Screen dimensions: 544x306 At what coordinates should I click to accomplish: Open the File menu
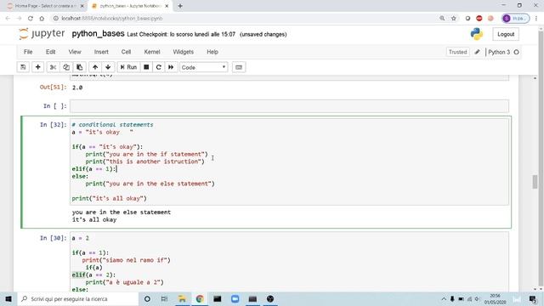click(x=28, y=52)
